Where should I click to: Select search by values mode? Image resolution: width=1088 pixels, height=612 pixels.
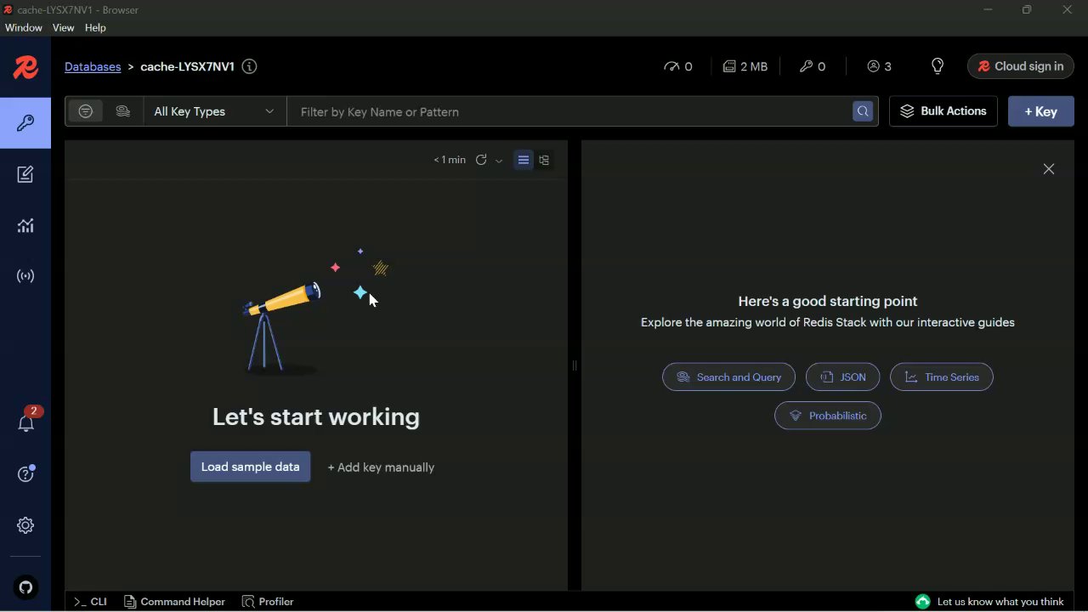pyautogui.click(x=122, y=111)
